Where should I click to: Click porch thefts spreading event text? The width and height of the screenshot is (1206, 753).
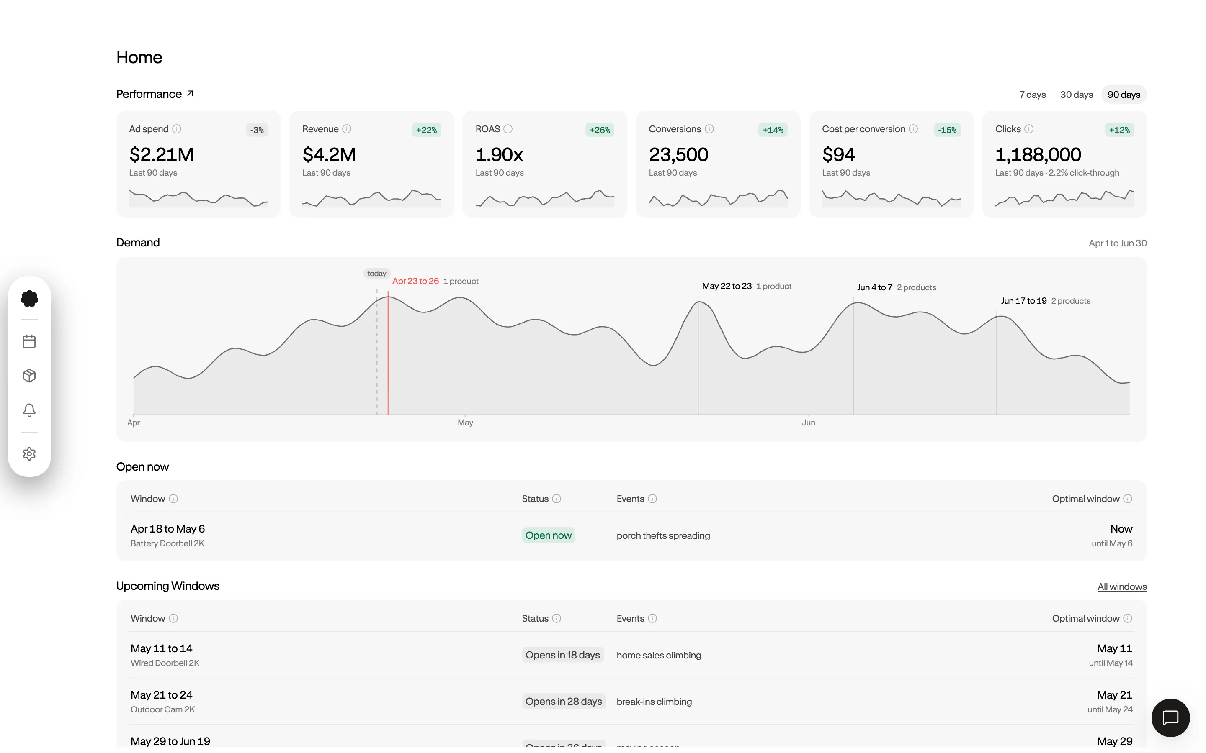[663, 536]
